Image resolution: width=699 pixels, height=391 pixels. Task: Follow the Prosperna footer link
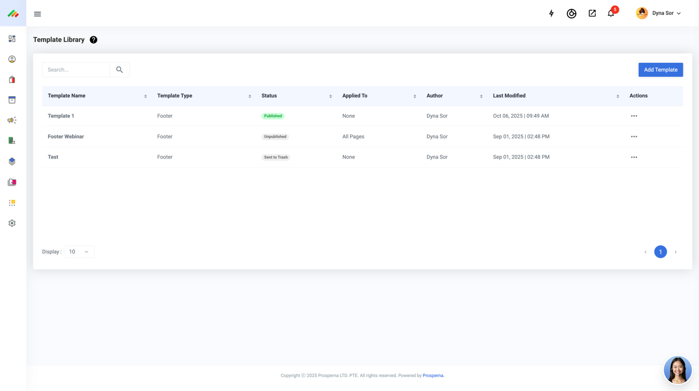(x=433, y=376)
